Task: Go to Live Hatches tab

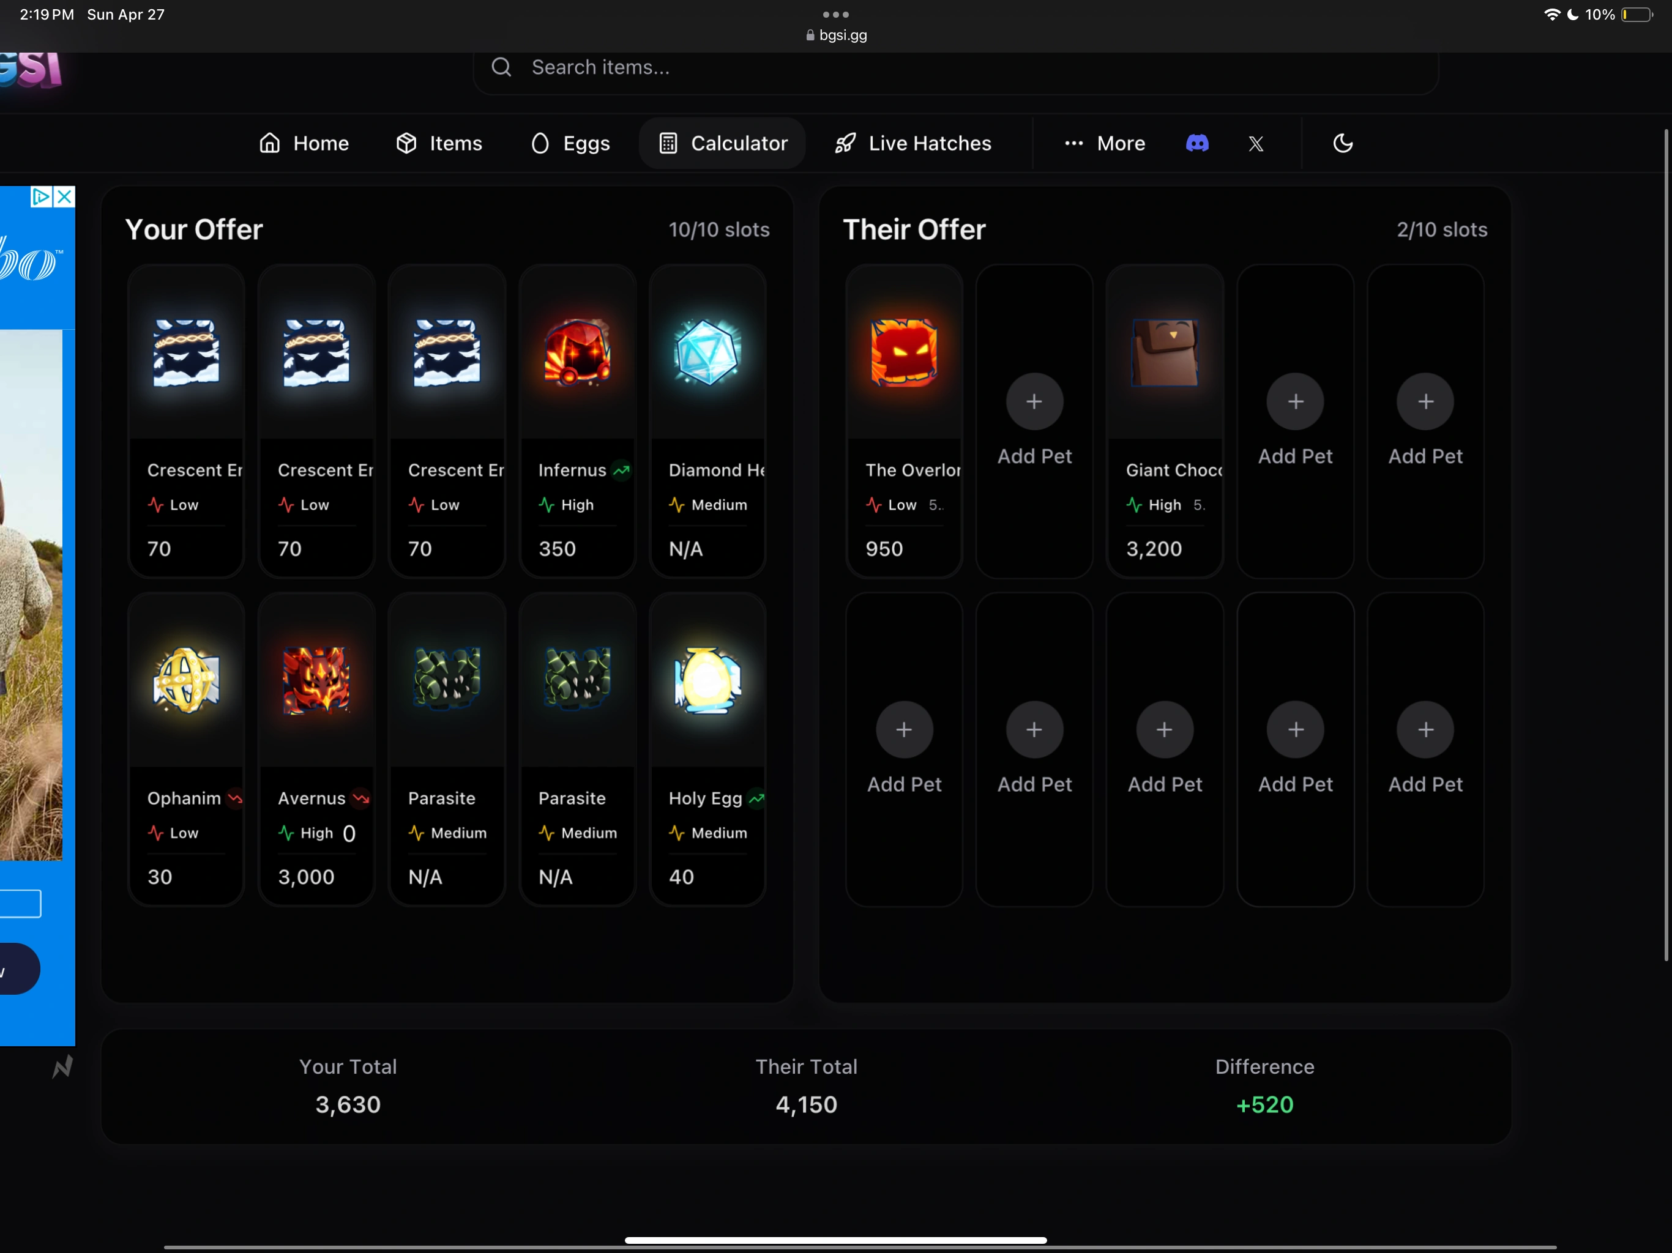Action: pyautogui.click(x=913, y=144)
